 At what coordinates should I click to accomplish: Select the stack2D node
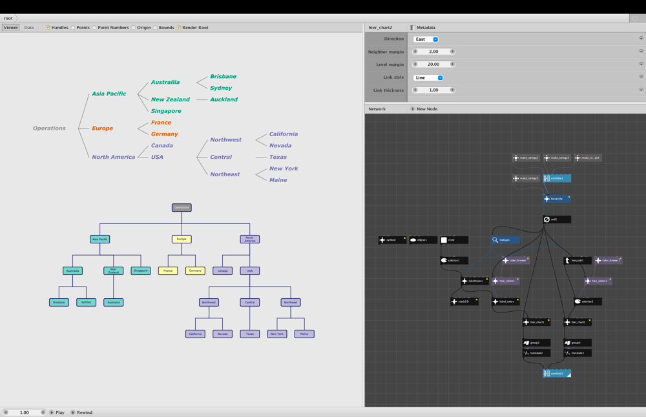pos(464,301)
